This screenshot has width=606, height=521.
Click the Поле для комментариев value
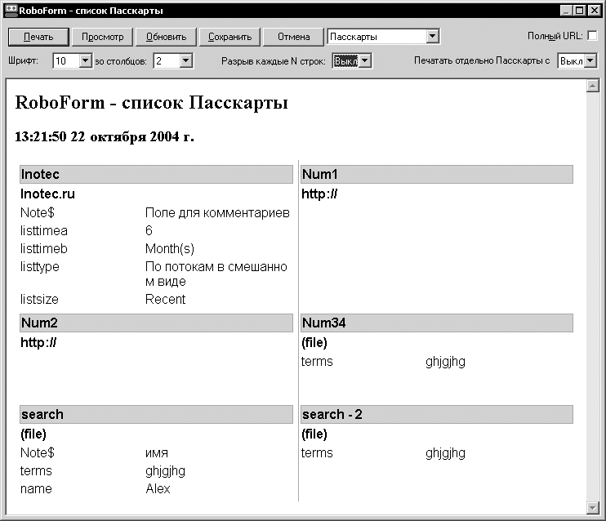point(217,213)
